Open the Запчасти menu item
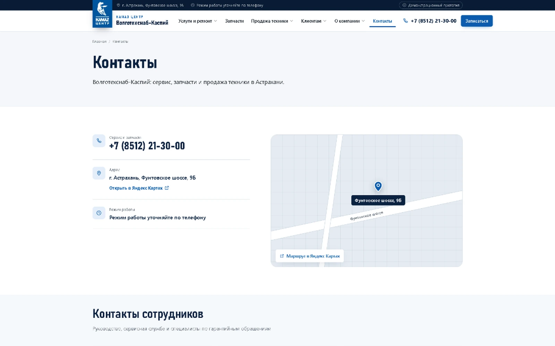The width and height of the screenshot is (555, 346). click(234, 21)
